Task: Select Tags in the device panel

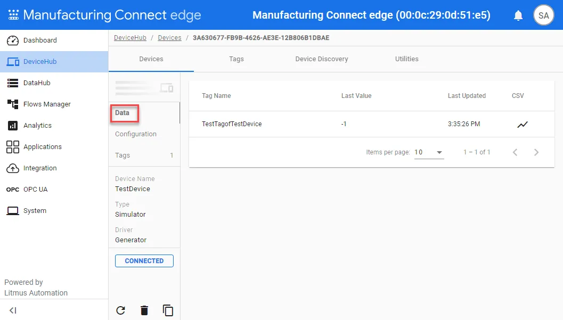Action: 123,155
